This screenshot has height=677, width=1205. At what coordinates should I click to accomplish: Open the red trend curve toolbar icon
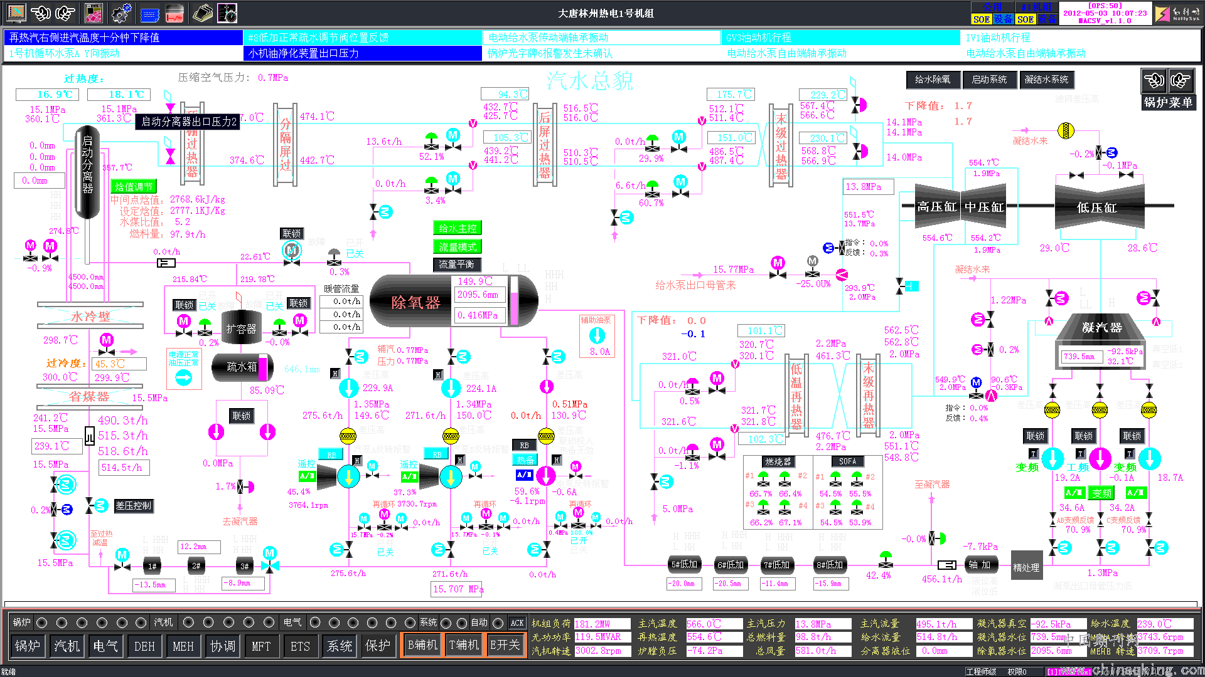[174, 13]
